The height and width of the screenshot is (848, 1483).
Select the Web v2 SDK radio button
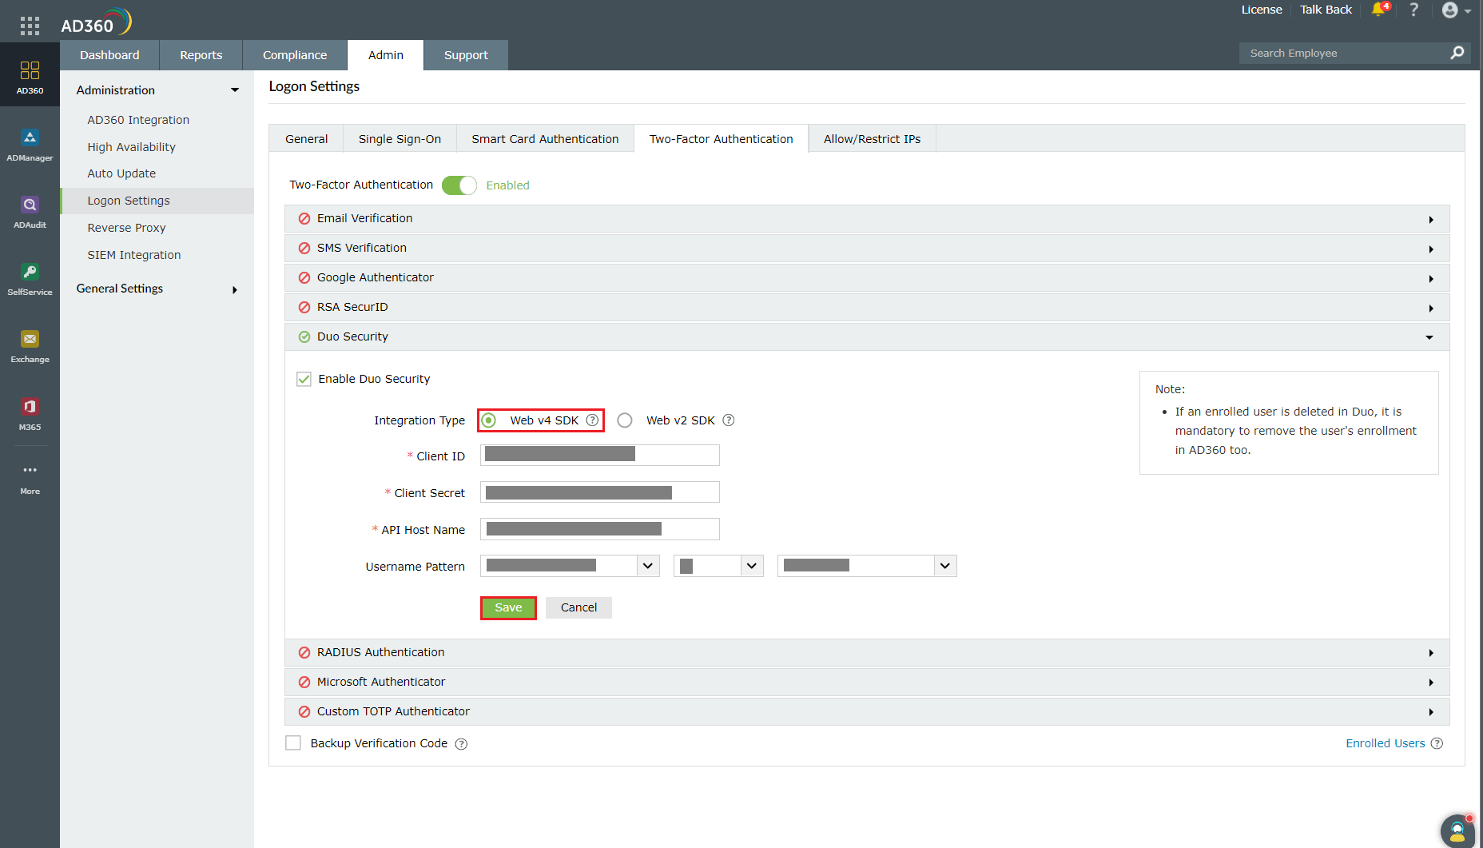[x=624, y=420]
